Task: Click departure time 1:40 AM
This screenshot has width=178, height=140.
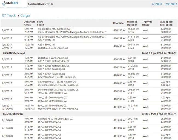Action: click(29, 66)
